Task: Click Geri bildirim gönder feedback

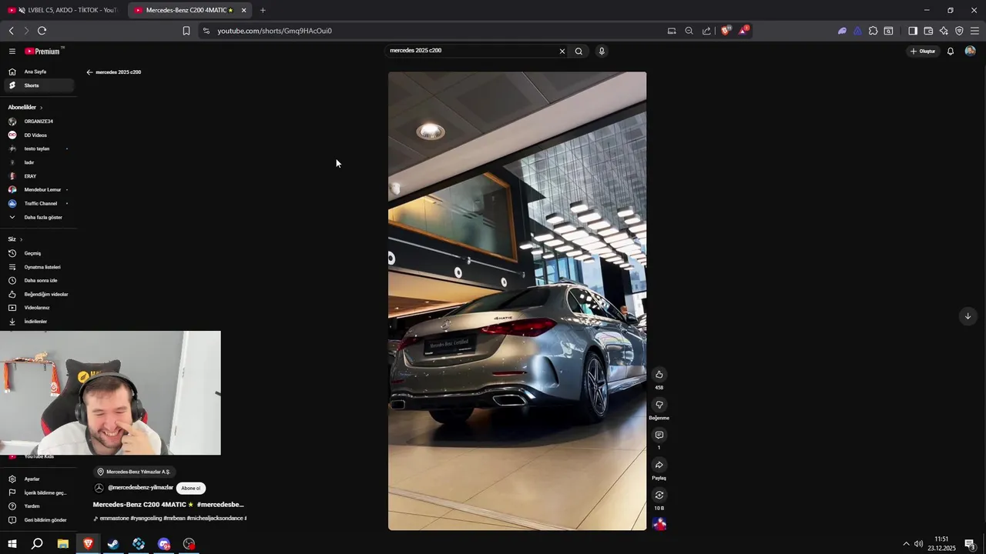Action: pyautogui.click(x=38, y=520)
